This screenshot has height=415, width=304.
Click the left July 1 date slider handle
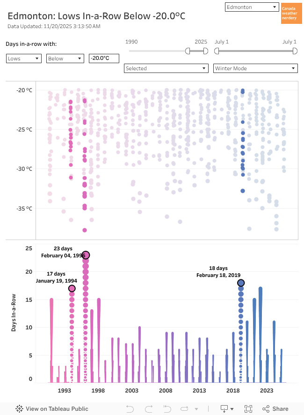216,51
